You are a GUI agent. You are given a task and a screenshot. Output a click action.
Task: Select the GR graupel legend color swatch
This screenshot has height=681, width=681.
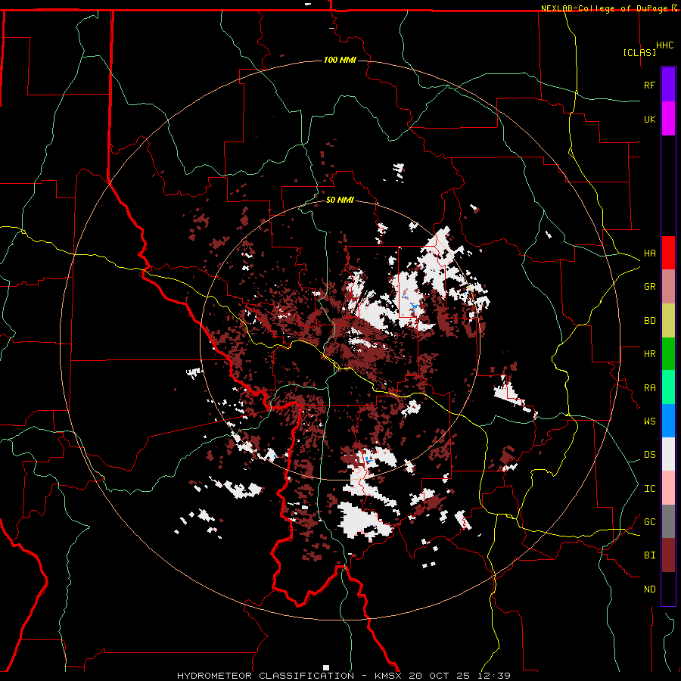tap(668, 286)
